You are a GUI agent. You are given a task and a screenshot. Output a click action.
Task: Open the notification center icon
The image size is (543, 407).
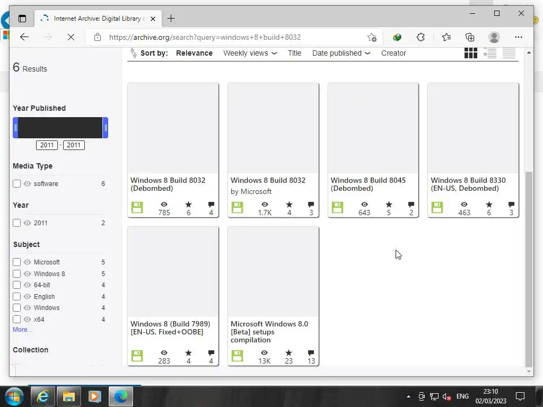pos(520,396)
